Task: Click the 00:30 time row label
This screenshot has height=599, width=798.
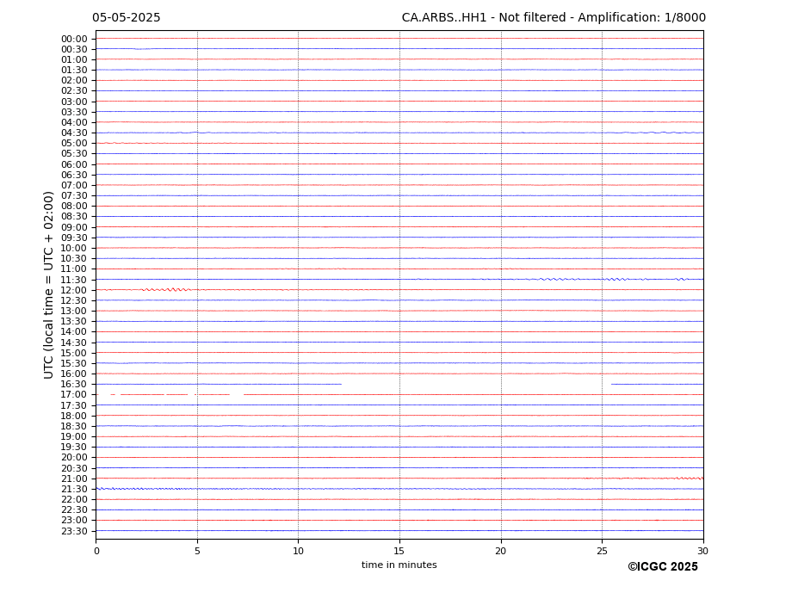Action: [74, 49]
